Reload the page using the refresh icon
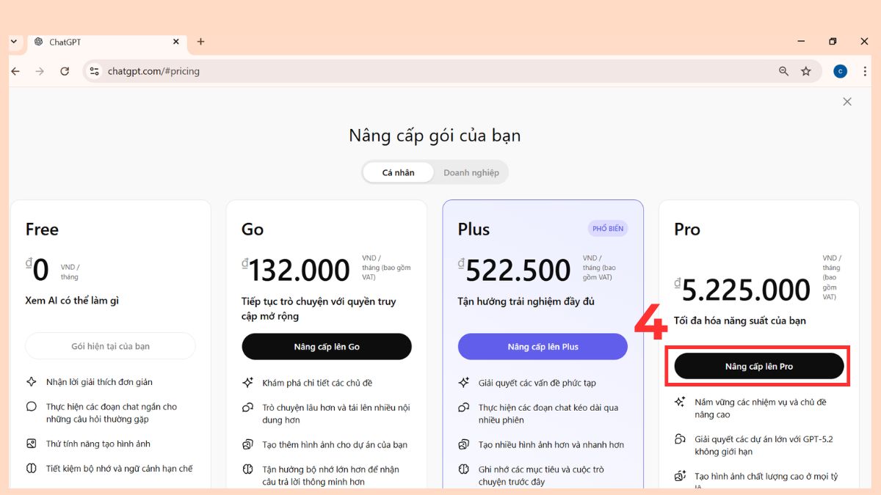The image size is (881, 495). (64, 70)
